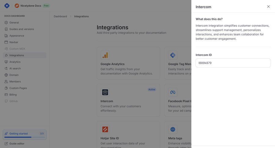Image resolution: width=275 pixels, height=148 pixels.
Task: Click the Guides and versions book icon
Action: [6, 29]
